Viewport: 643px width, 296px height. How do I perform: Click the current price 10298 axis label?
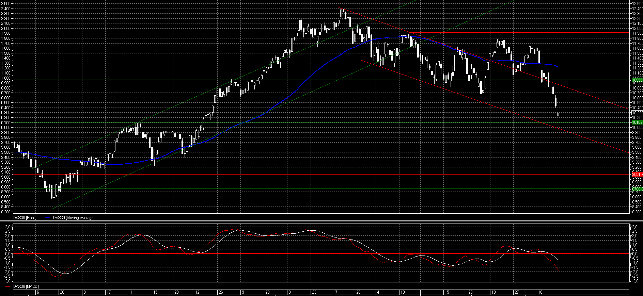637,113
